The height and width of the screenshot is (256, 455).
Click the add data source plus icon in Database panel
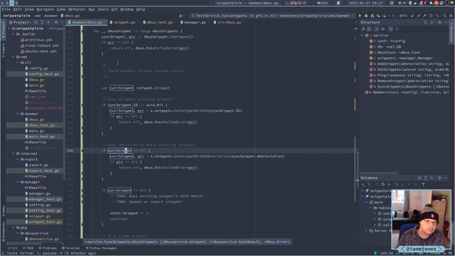point(363,185)
